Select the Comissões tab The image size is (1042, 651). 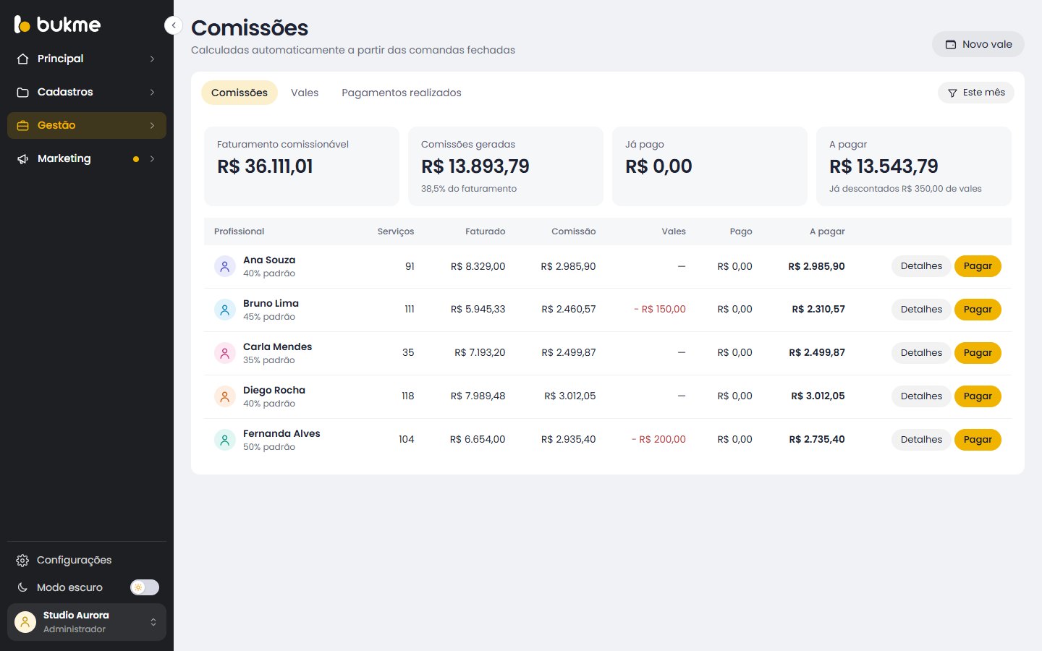click(x=240, y=93)
